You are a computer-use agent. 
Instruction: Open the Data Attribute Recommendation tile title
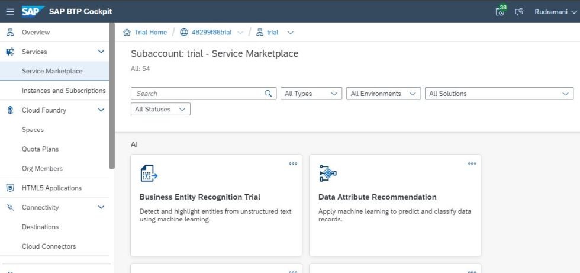pyautogui.click(x=378, y=197)
